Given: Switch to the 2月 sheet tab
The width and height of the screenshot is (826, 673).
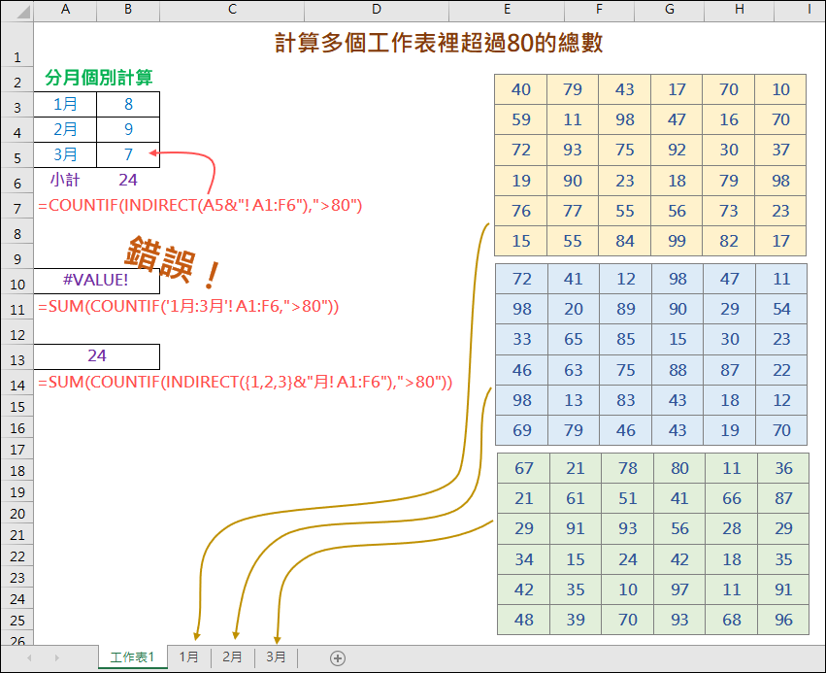Looking at the screenshot, I should click(233, 656).
